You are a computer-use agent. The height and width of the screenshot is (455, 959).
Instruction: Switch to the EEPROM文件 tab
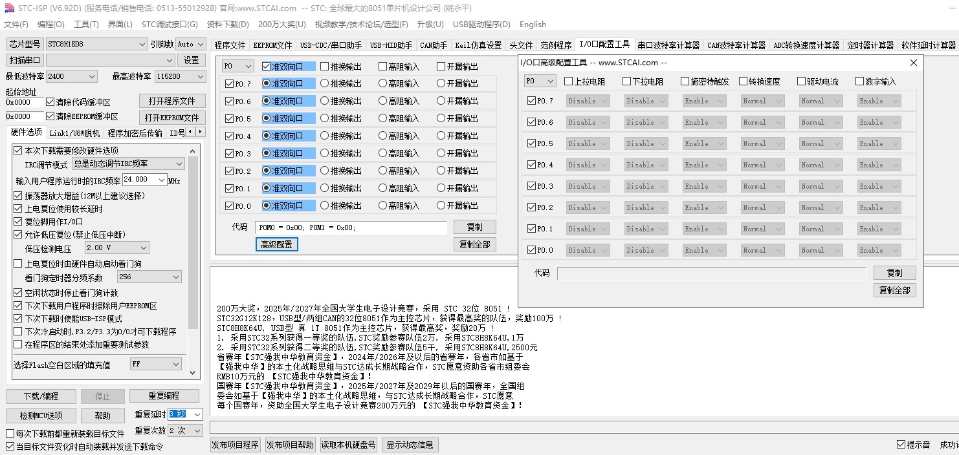pos(273,45)
